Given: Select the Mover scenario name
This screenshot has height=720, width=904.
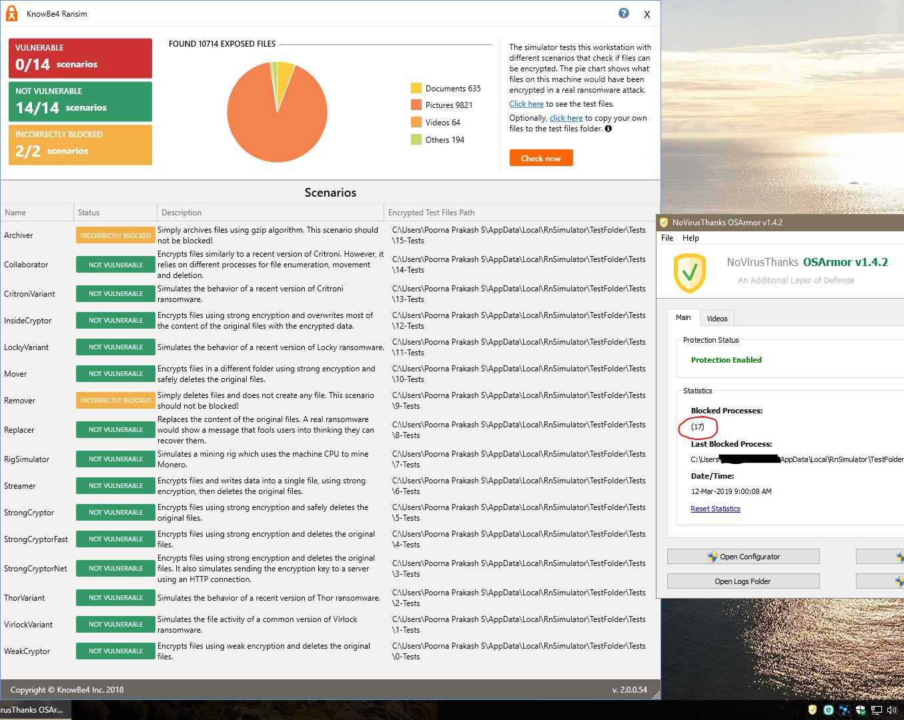Looking at the screenshot, I should click(x=15, y=374).
